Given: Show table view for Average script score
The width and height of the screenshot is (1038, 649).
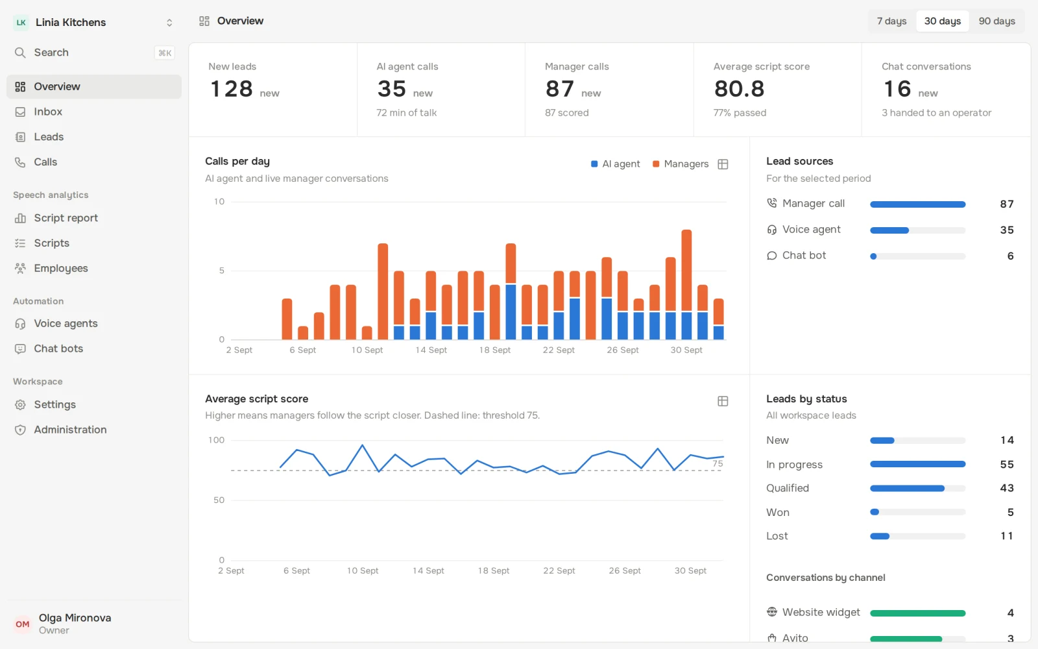Looking at the screenshot, I should click(x=723, y=401).
